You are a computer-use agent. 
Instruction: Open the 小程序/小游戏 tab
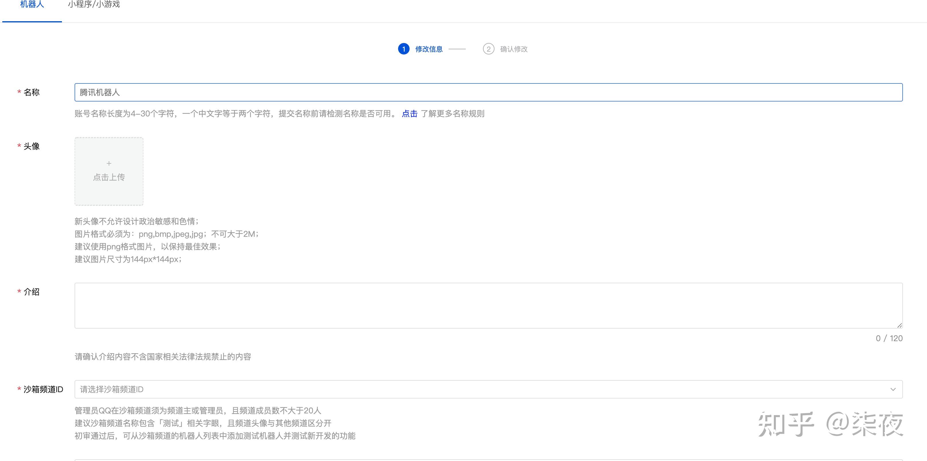click(94, 5)
